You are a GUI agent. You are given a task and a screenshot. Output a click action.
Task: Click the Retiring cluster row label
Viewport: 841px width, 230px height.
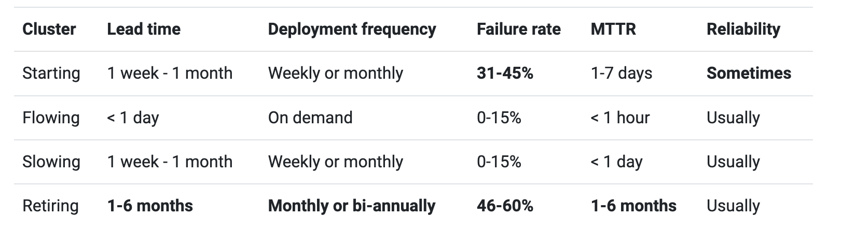(x=50, y=206)
